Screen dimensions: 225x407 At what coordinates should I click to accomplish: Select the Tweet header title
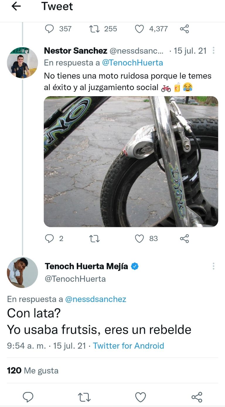(57, 6)
